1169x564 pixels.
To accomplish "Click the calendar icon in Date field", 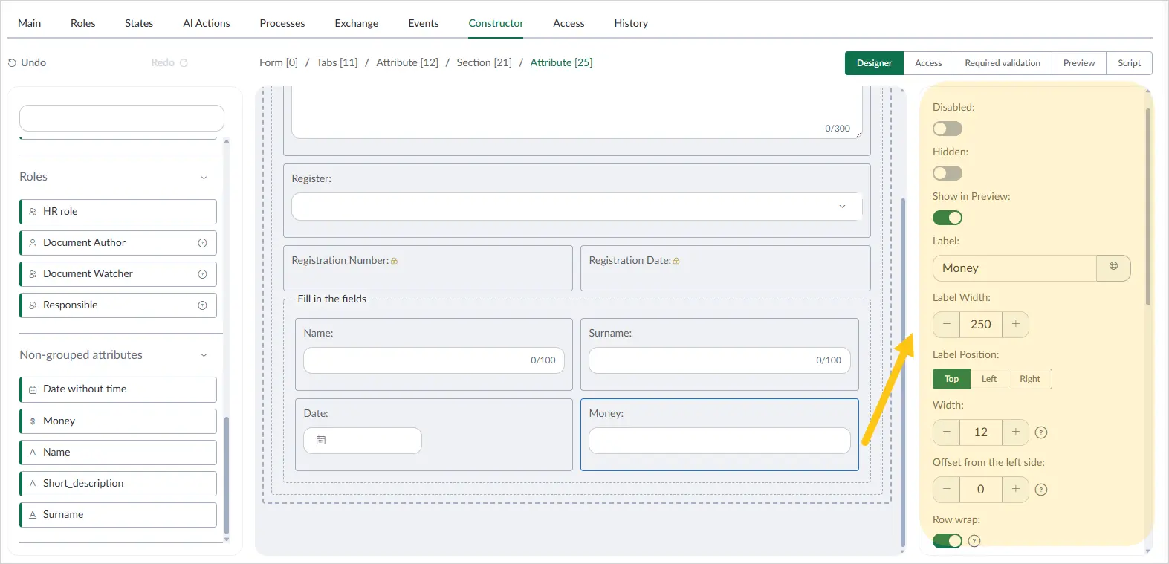I will pos(321,441).
